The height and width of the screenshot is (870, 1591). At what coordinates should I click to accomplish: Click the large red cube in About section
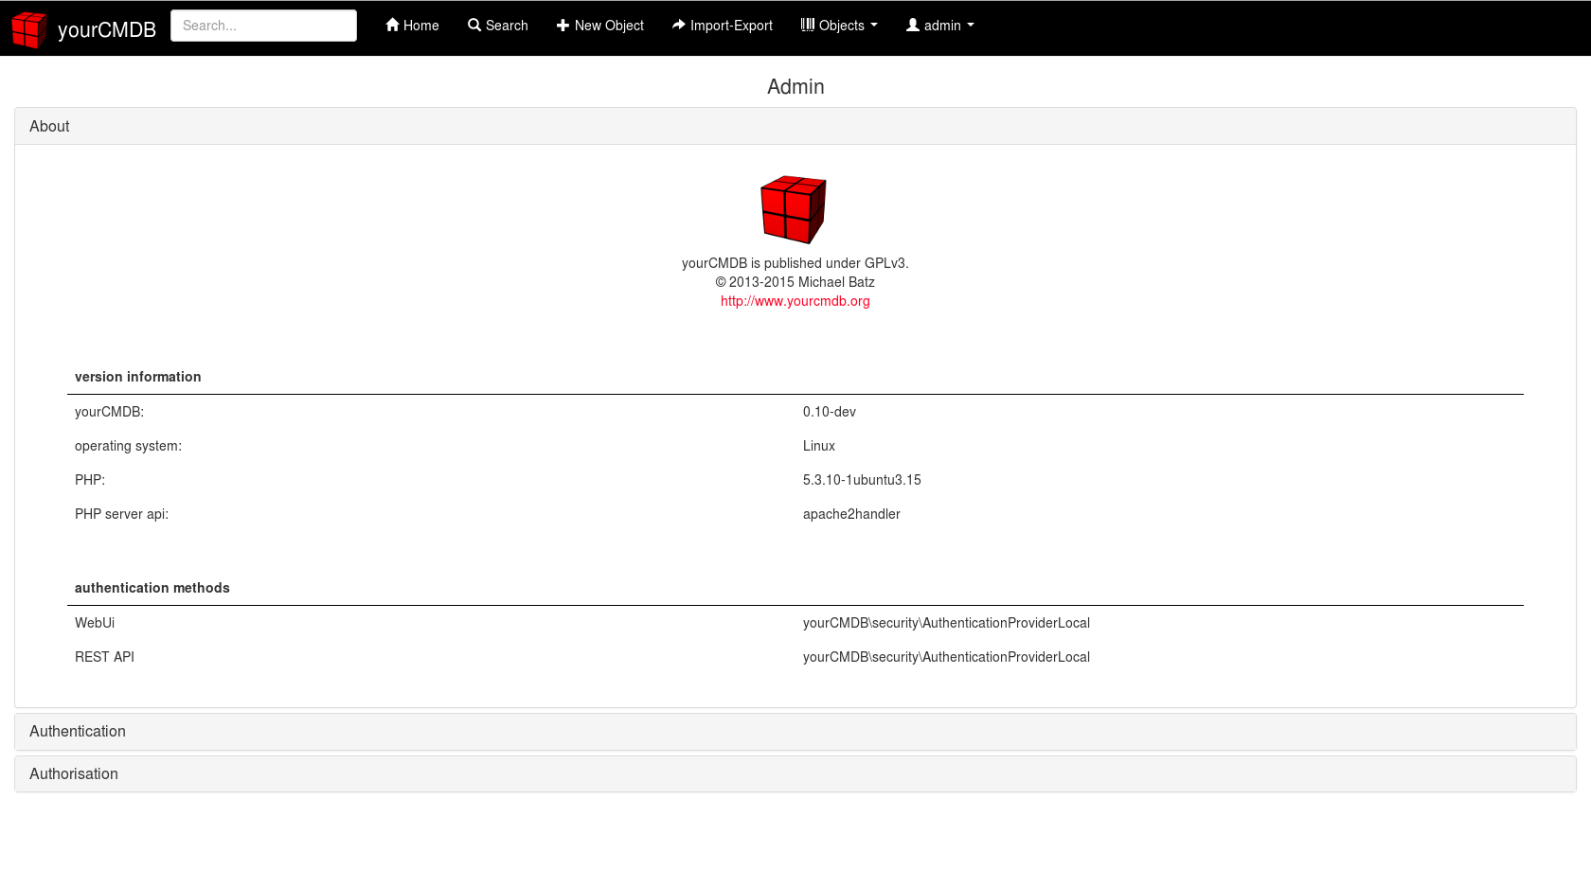coord(793,210)
